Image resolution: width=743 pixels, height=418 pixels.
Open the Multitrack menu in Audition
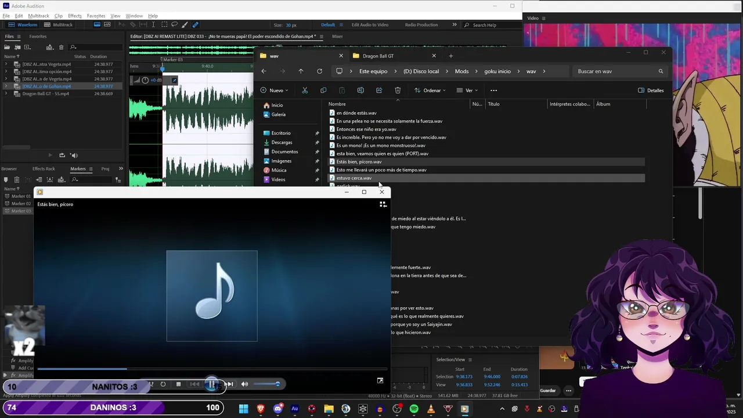39,16
